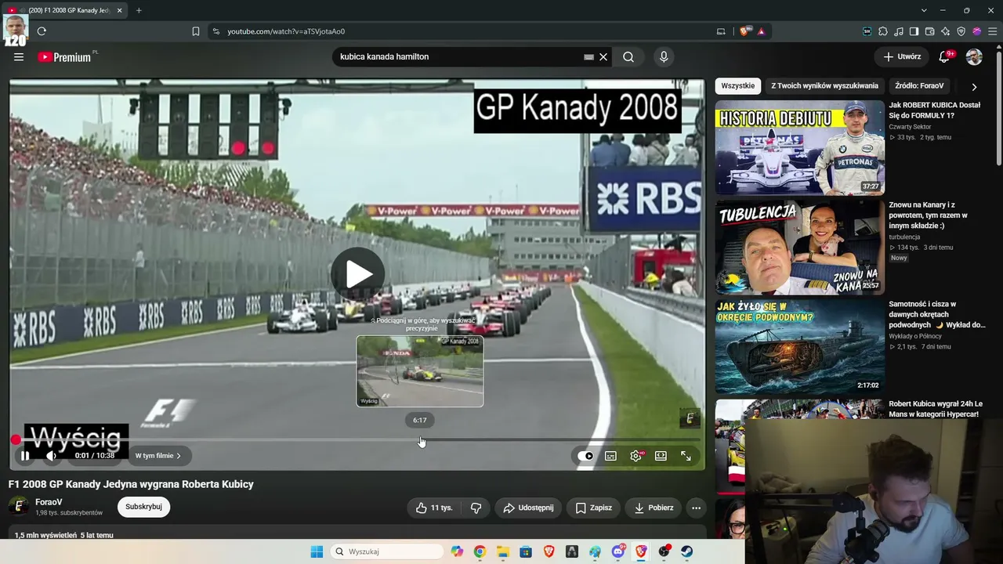Open the 'TUBULENCJA' Kanary video thumbnail
This screenshot has width=1003, height=564.
[x=799, y=247]
